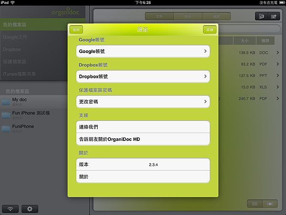Click the search field behind the dialog
Image resolution: width=286 pixels, height=215 pixels.
249,29
